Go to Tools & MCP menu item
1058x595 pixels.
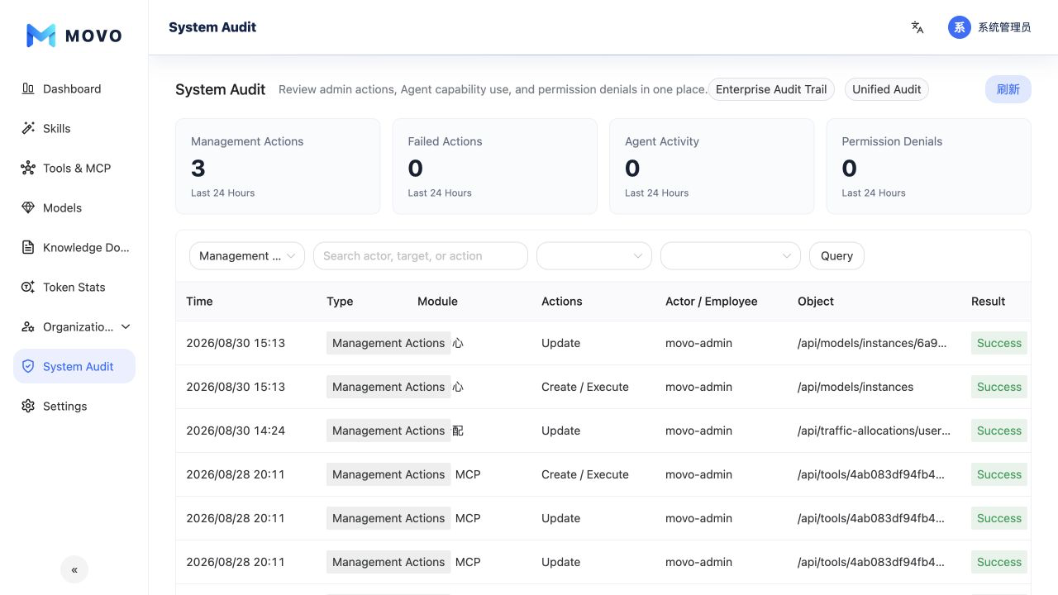click(x=74, y=168)
